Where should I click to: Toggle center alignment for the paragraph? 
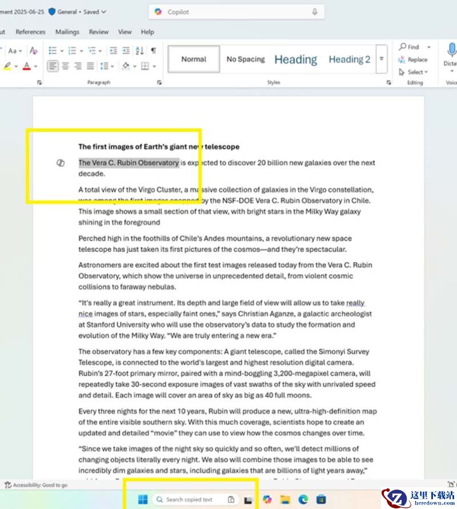click(65, 66)
